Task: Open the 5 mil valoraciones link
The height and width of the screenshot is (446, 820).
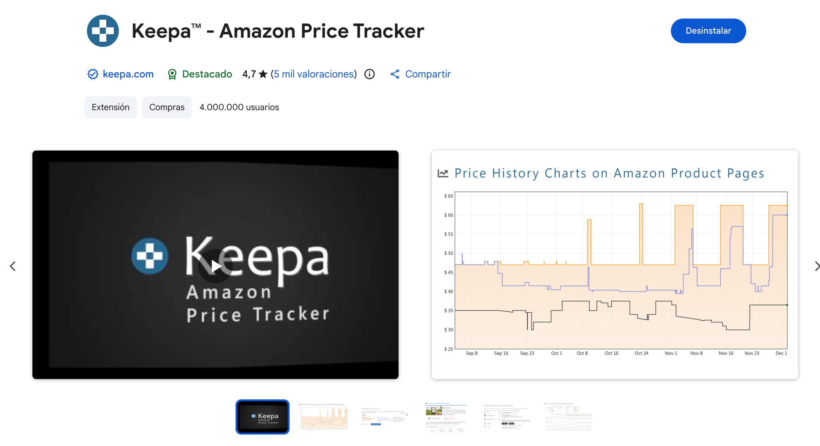Action: pyautogui.click(x=314, y=74)
